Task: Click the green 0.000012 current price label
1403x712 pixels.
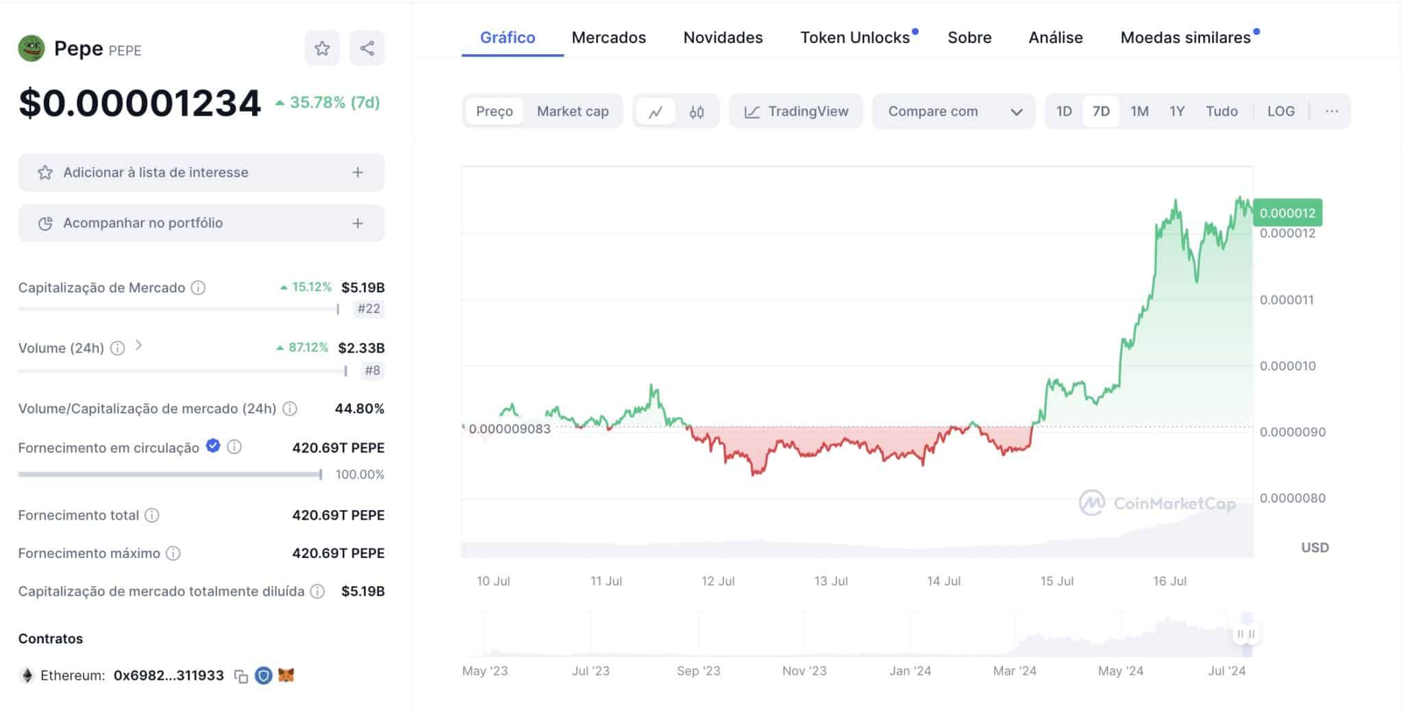Action: (x=1287, y=213)
